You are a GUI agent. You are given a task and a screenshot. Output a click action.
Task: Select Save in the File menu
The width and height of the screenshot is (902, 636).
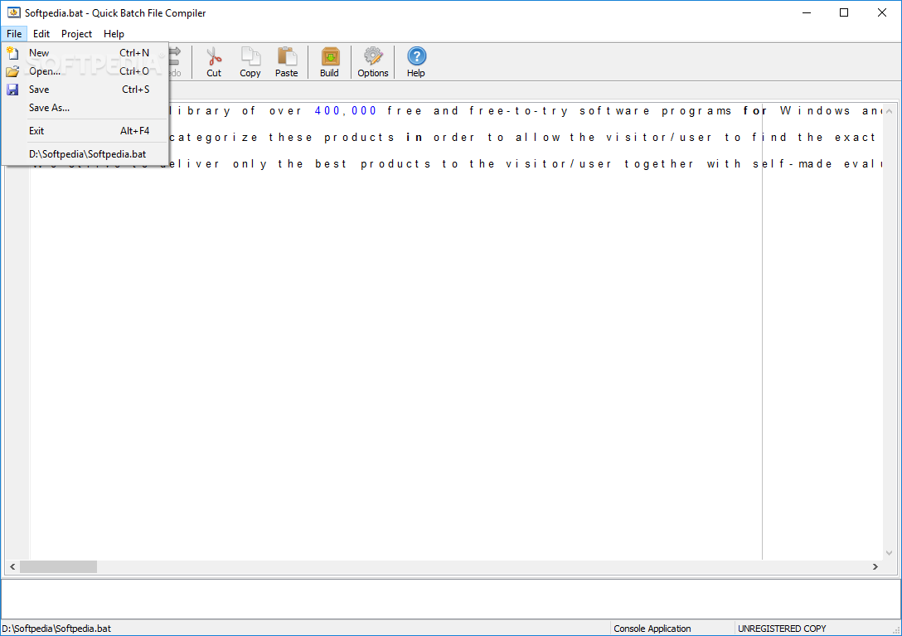85,90
